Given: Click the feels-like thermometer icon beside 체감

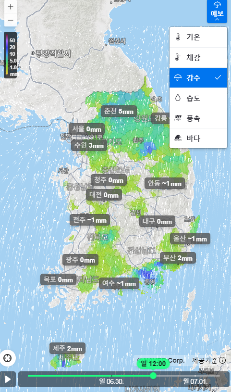Looking at the screenshot, I should (178, 58).
